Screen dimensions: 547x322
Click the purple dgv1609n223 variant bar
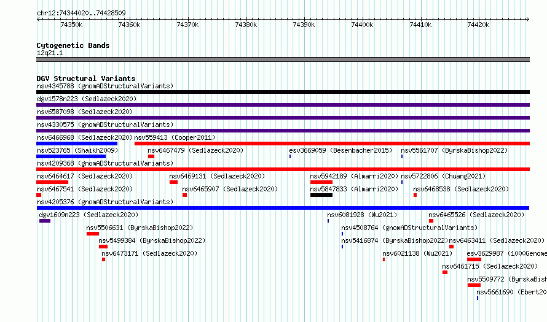45,221
